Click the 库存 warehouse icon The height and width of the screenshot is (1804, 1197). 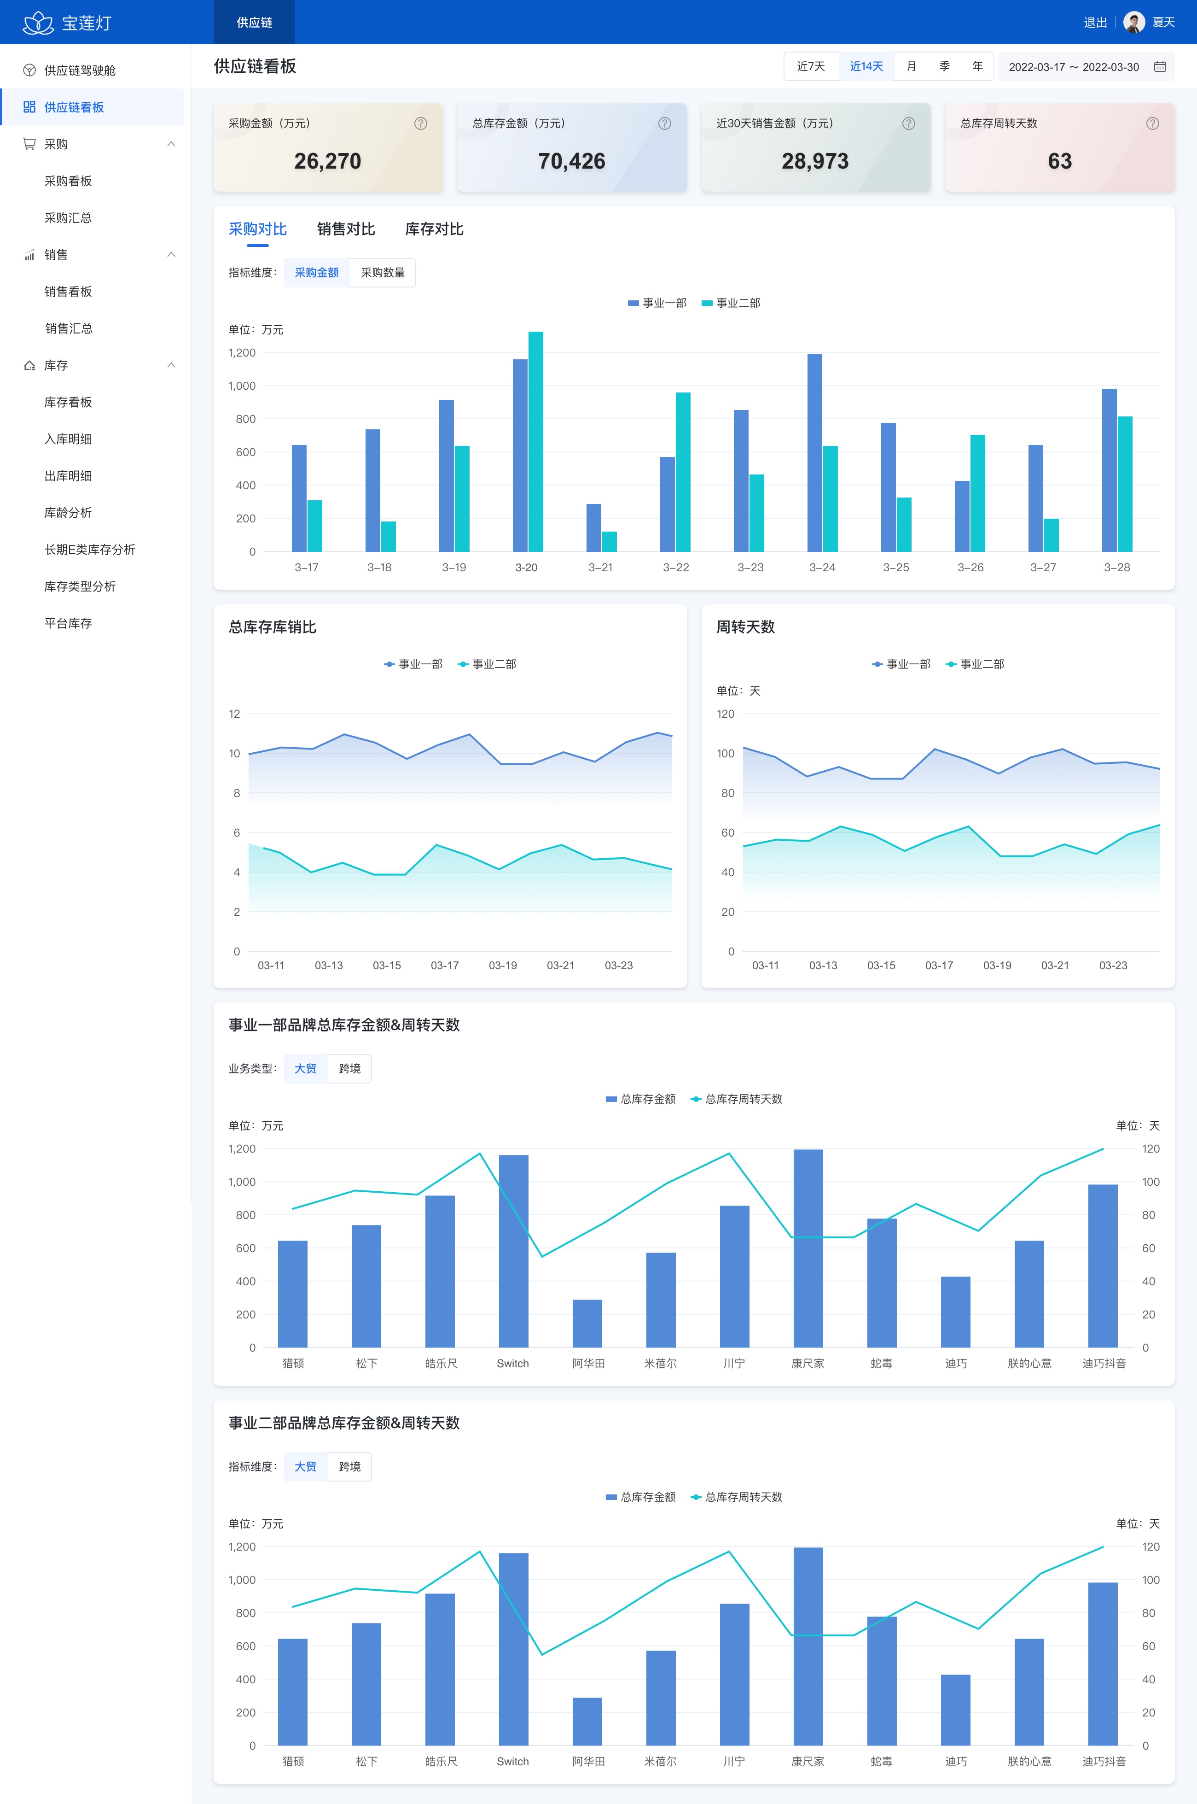point(29,365)
